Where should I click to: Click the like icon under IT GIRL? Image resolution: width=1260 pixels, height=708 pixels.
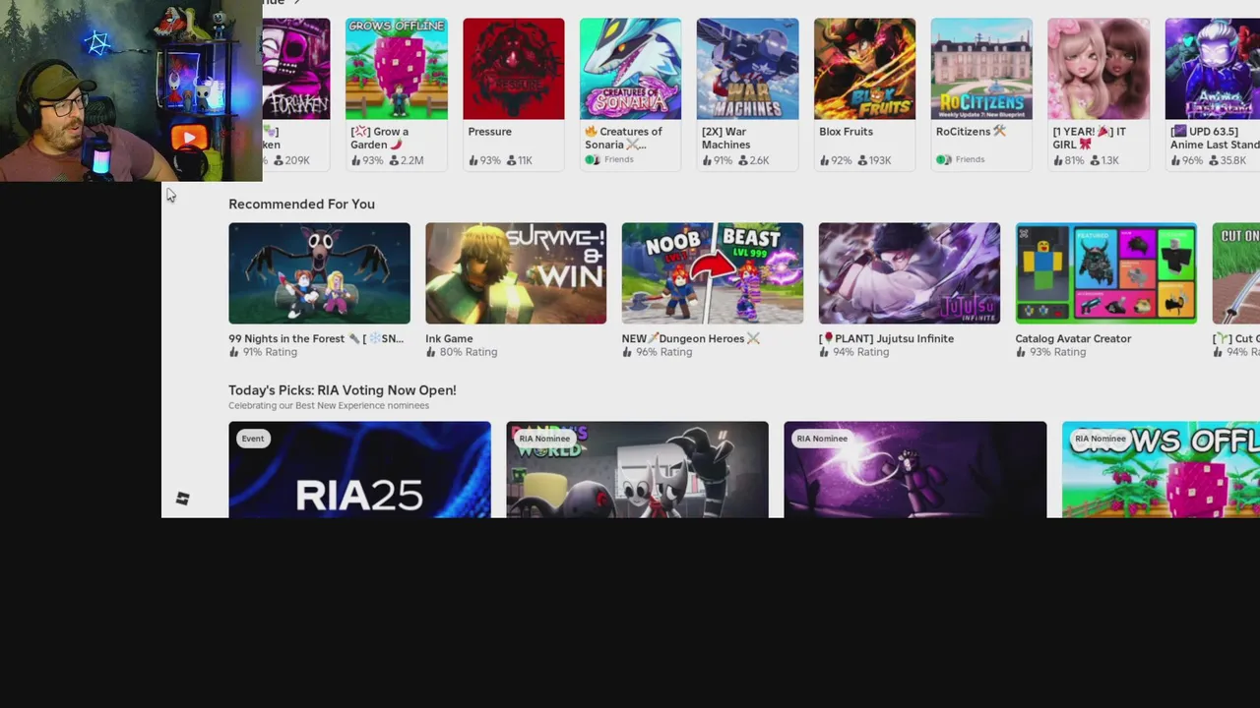pyautogui.click(x=1058, y=160)
